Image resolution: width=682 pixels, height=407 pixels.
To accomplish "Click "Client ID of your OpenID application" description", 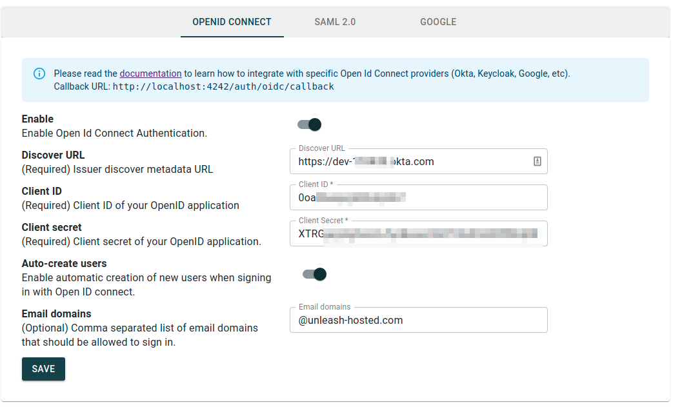I will 130,206.
